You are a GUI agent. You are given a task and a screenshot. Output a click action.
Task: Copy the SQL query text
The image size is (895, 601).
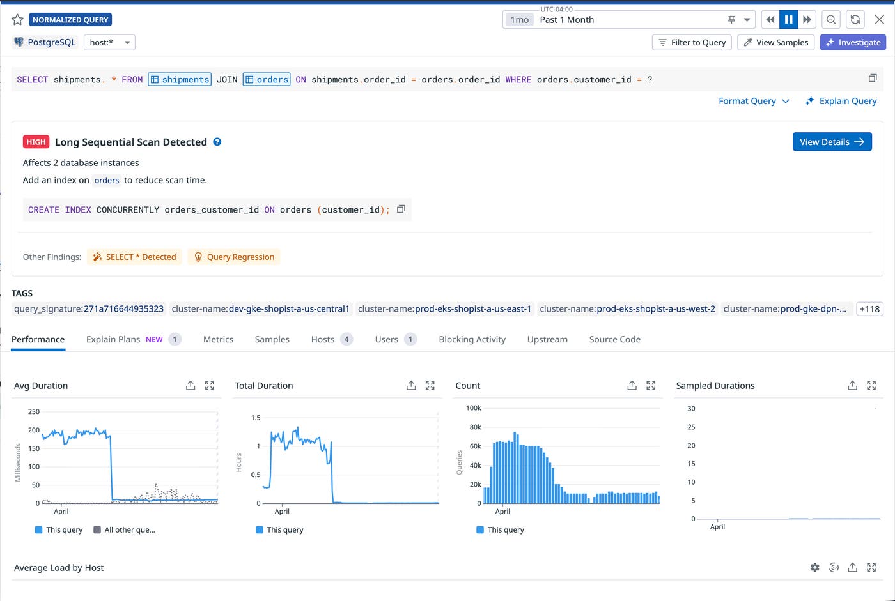873,78
